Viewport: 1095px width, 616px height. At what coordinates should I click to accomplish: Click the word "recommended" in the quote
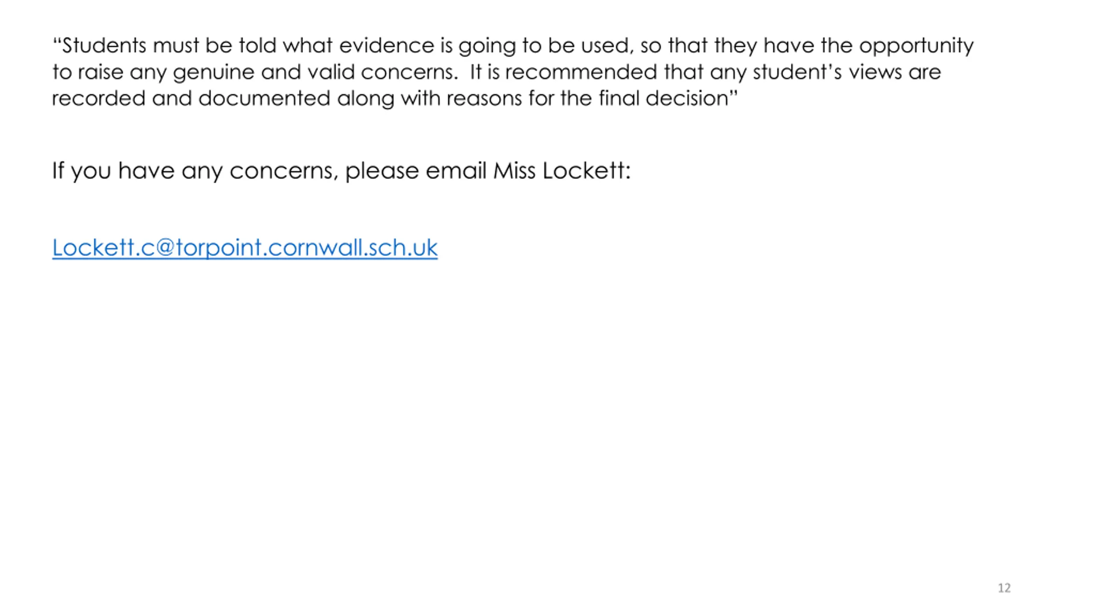[x=581, y=72]
